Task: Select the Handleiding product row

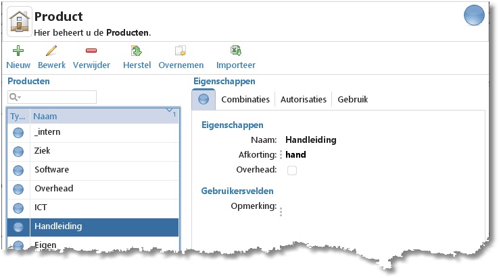Action: (x=93, y=227)
